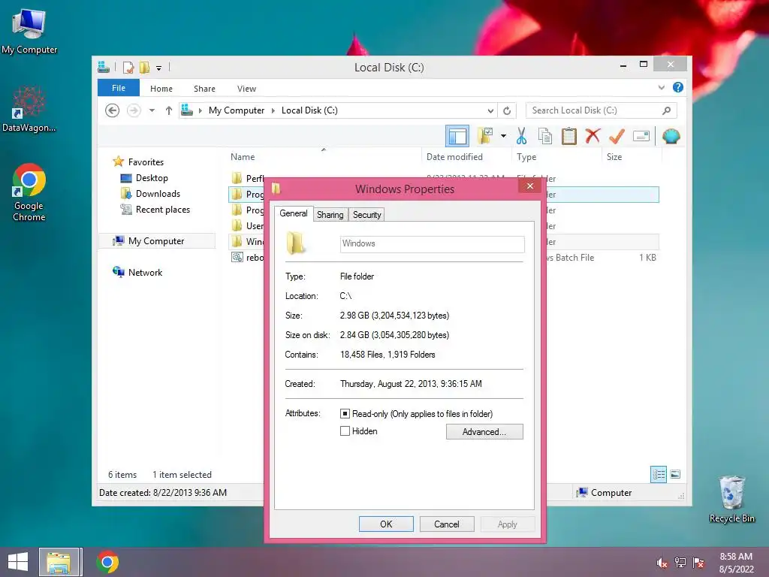Open dropdown arrow beside folder options icon
This screenshot has height=577, width=769.
coord(504,136)
